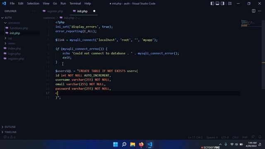The image size is (265, 149).
Task: Click the VS Code logo icon
Action: click(4, 3)
